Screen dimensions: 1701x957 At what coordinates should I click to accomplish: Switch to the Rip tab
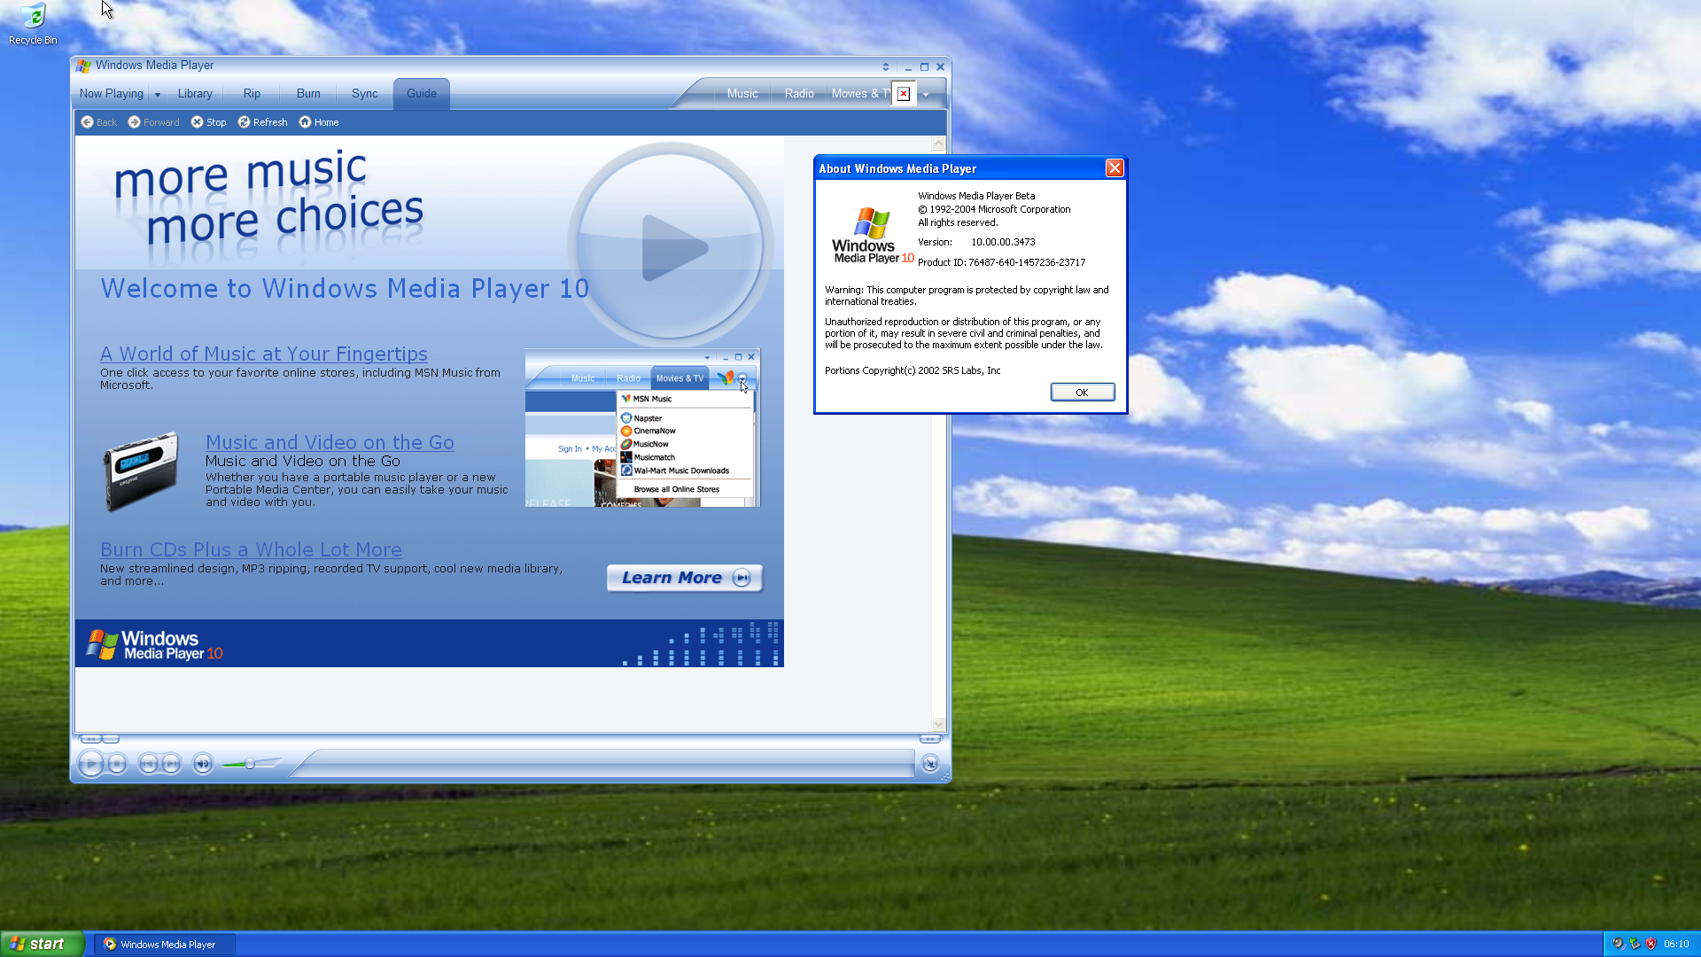coord(252,93)
